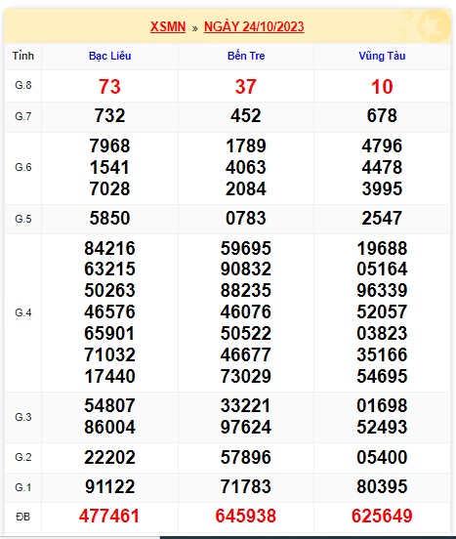
Task: Click the star icon in header corner
Action: point(434,25)
